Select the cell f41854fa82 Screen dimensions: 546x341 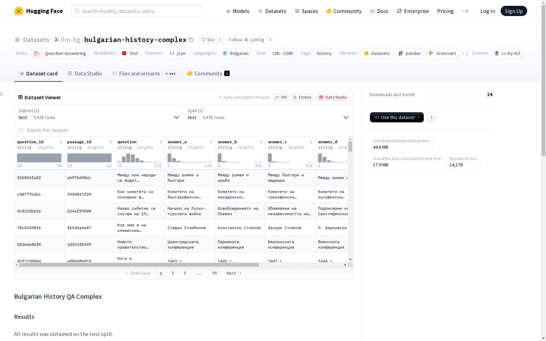(39, 178)
